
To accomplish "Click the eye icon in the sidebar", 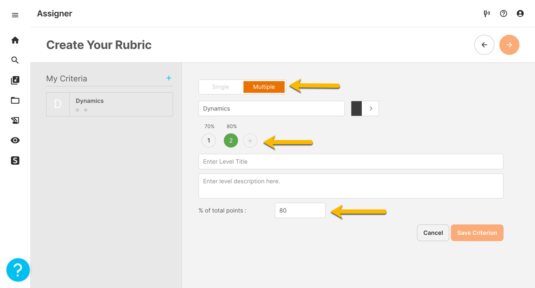I will [15, 140].
